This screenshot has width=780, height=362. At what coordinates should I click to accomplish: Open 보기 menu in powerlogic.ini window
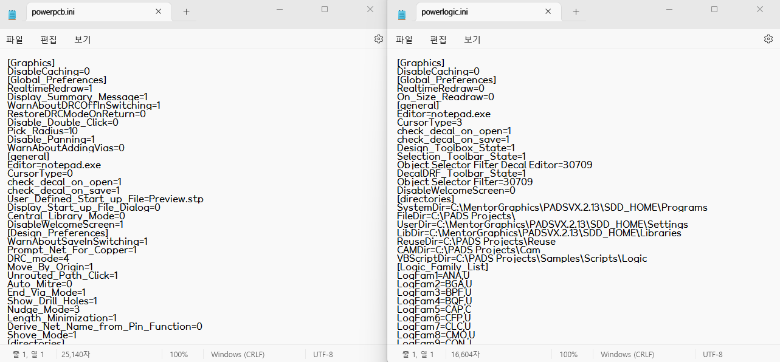coord(472,39)
